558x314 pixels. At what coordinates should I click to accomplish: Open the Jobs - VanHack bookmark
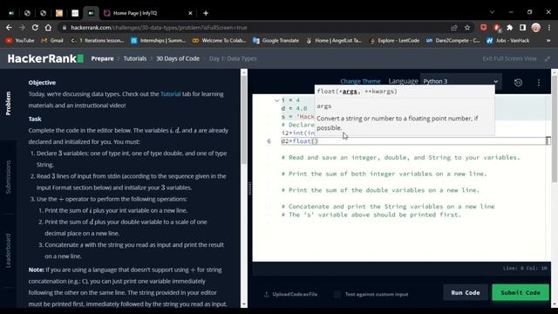(x=507, y=41)
